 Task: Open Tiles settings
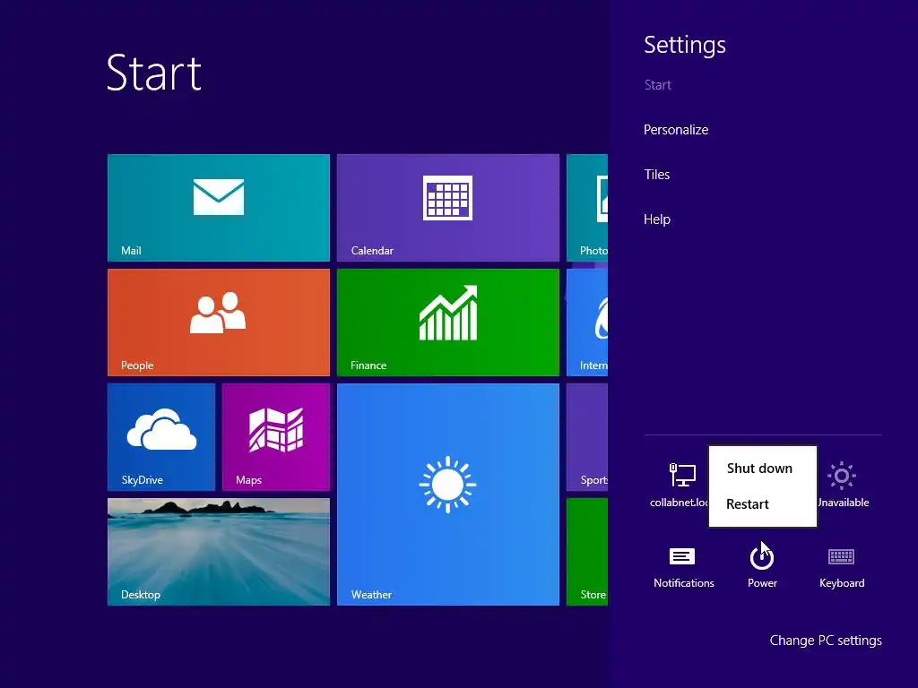[x=656, y=175]
